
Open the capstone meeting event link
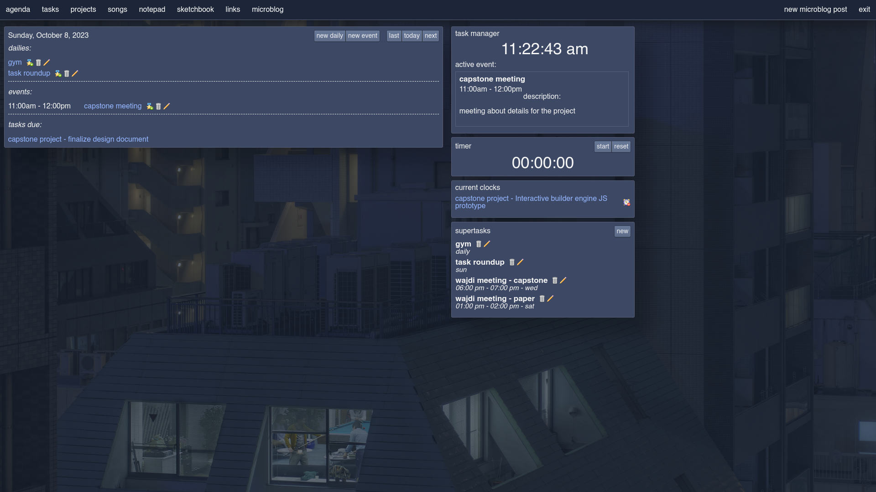(113, 106)
